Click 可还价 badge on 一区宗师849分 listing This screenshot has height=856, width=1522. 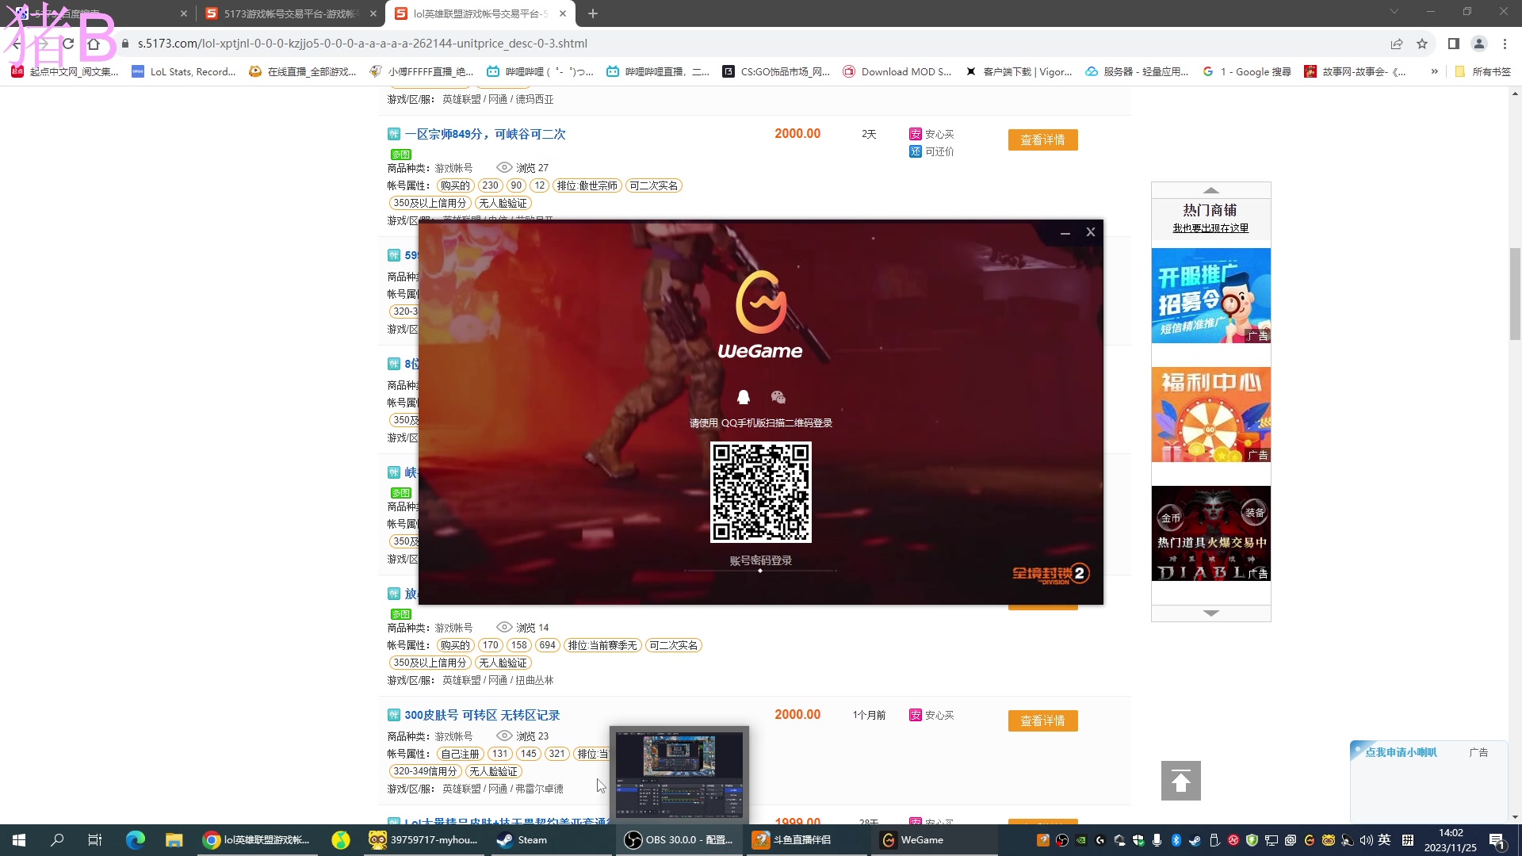(931, 151)
